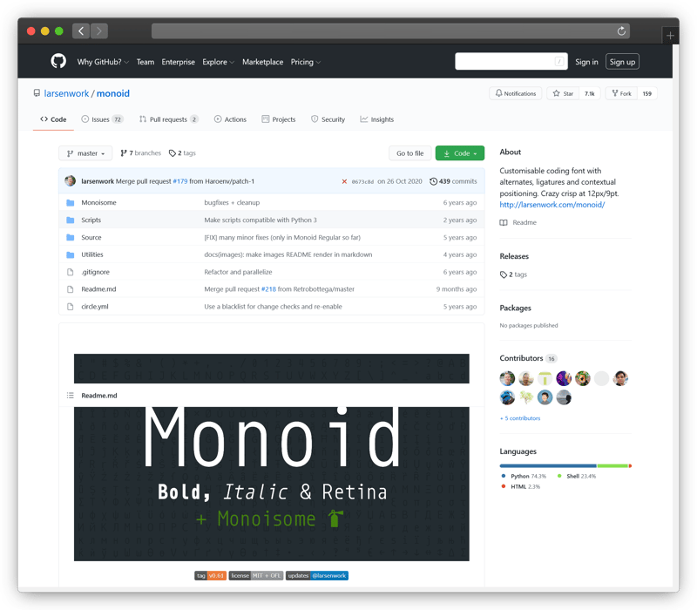Switch to the Pull requests tab
Viewport: 697px width, 610px height.
[168, 119]
